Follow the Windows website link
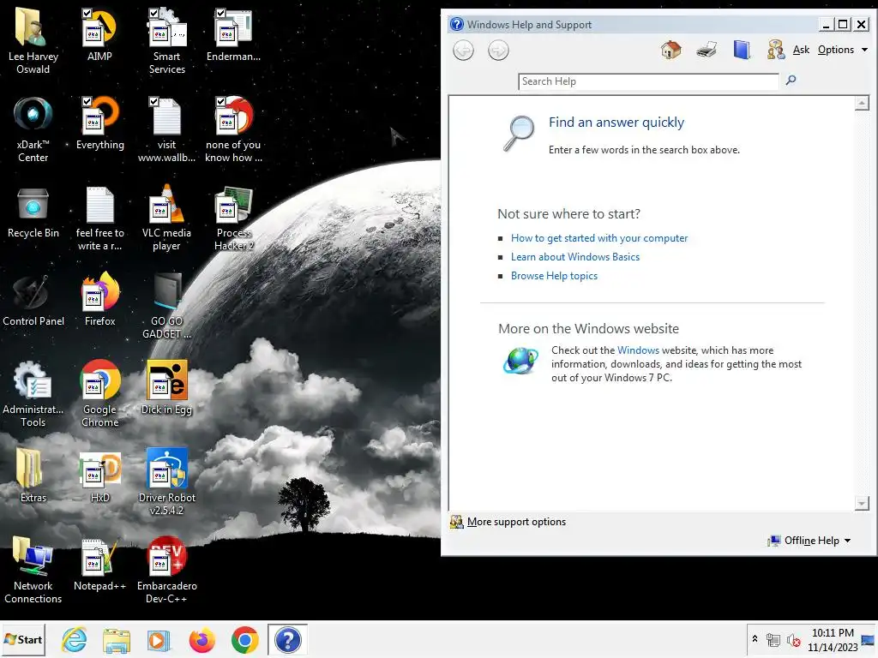 coord(638,350)
